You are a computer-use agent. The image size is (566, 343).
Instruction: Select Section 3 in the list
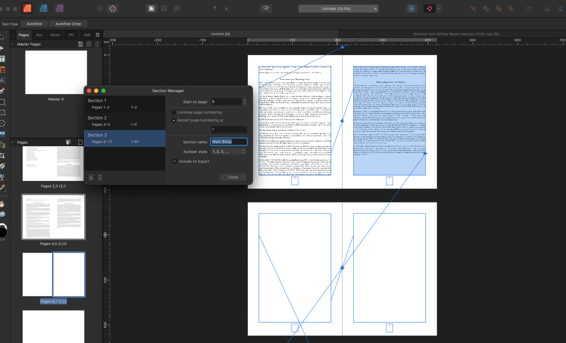coord(125,138)
